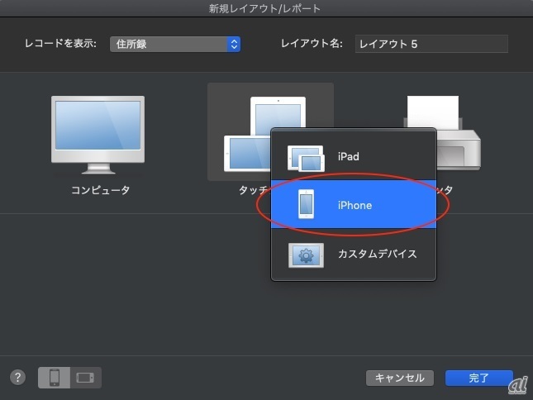
Task: Switch to landscape orientation
Action: tap(85, 378)
